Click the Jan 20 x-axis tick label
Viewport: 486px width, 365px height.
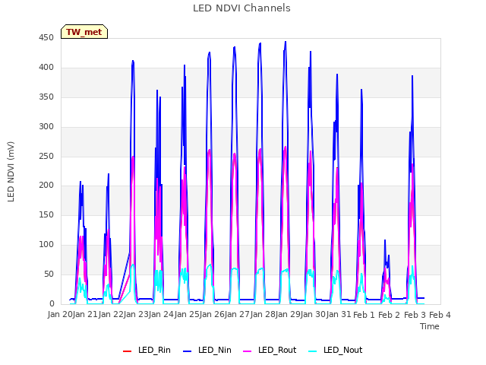point(60,315)
